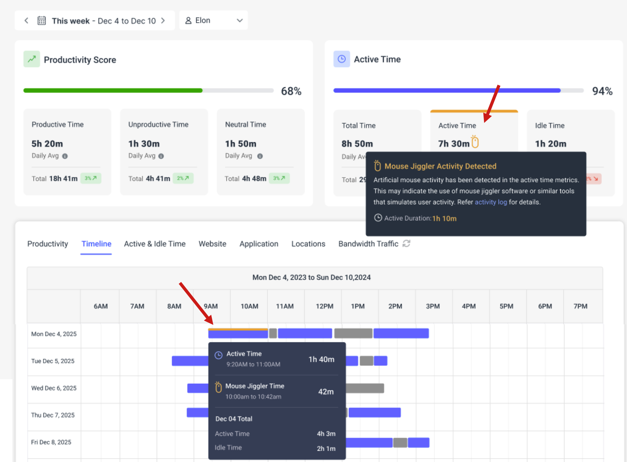Viewport: 627px width, 462px height.
Task: Refresh Bandwidth Traffic using the sync icon
Action: (406, 244)
